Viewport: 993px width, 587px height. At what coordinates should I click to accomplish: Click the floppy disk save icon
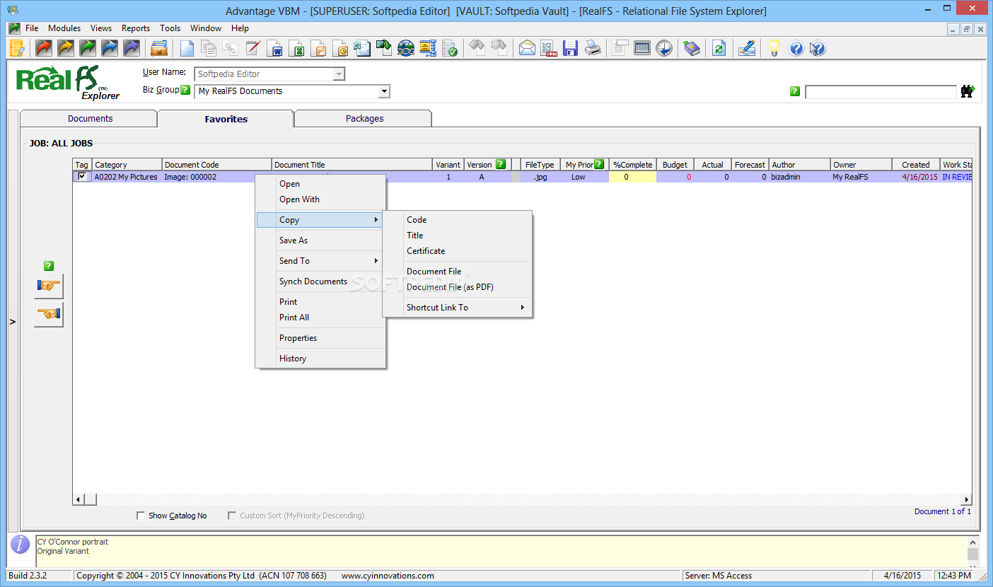point(571,48)
